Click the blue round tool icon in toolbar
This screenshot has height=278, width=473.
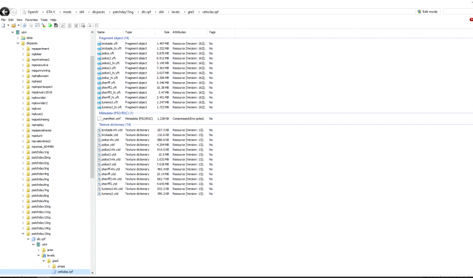(25, 25)
